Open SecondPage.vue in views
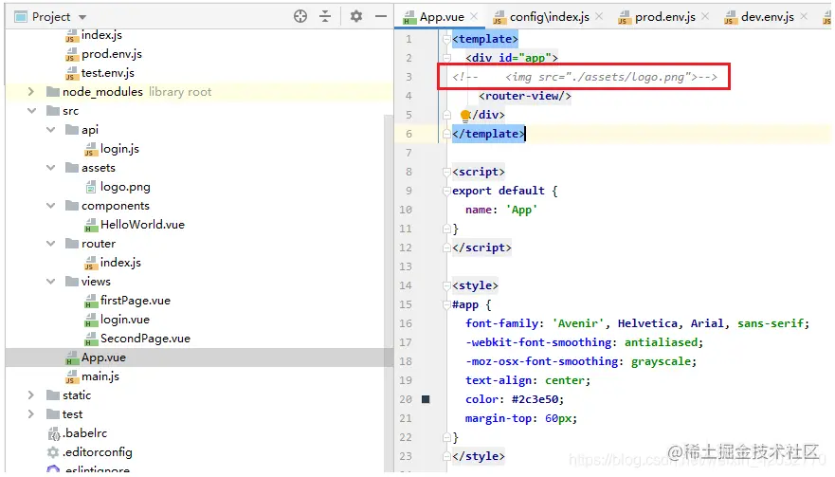Screen dimensions: 835x477 click(x=145, y=339)
